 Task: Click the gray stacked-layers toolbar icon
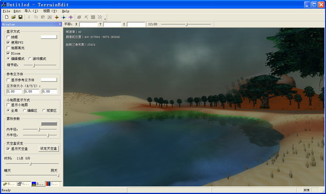click(x=79, y=17)
